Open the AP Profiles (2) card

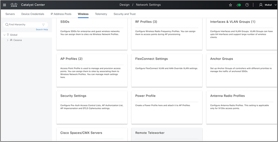pyautogui.click(x=92, y=70)
